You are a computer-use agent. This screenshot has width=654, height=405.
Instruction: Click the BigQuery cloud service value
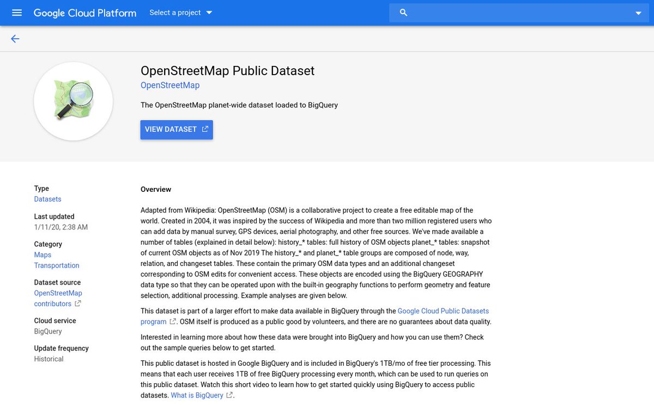click(x=48, y=331)
